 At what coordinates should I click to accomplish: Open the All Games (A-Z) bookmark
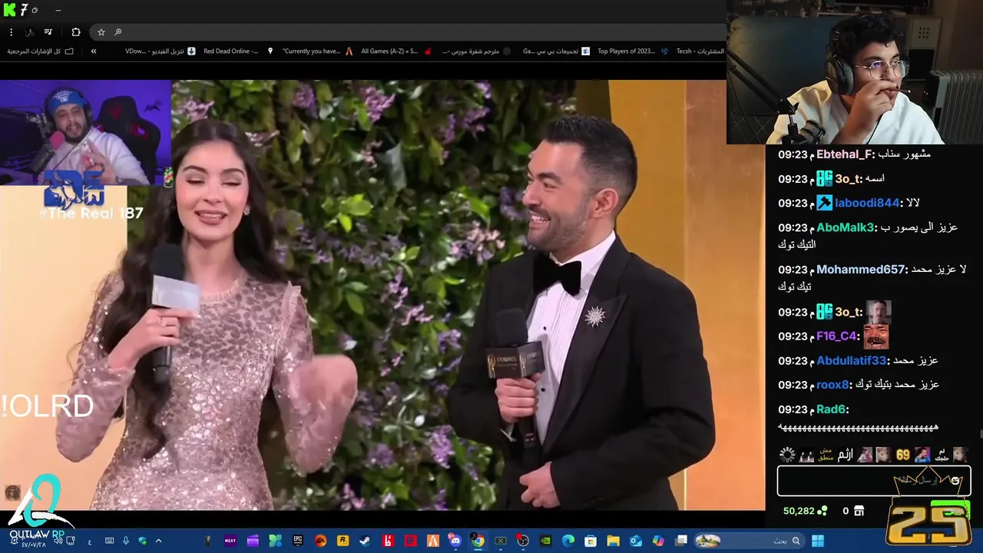pos(396,51)
